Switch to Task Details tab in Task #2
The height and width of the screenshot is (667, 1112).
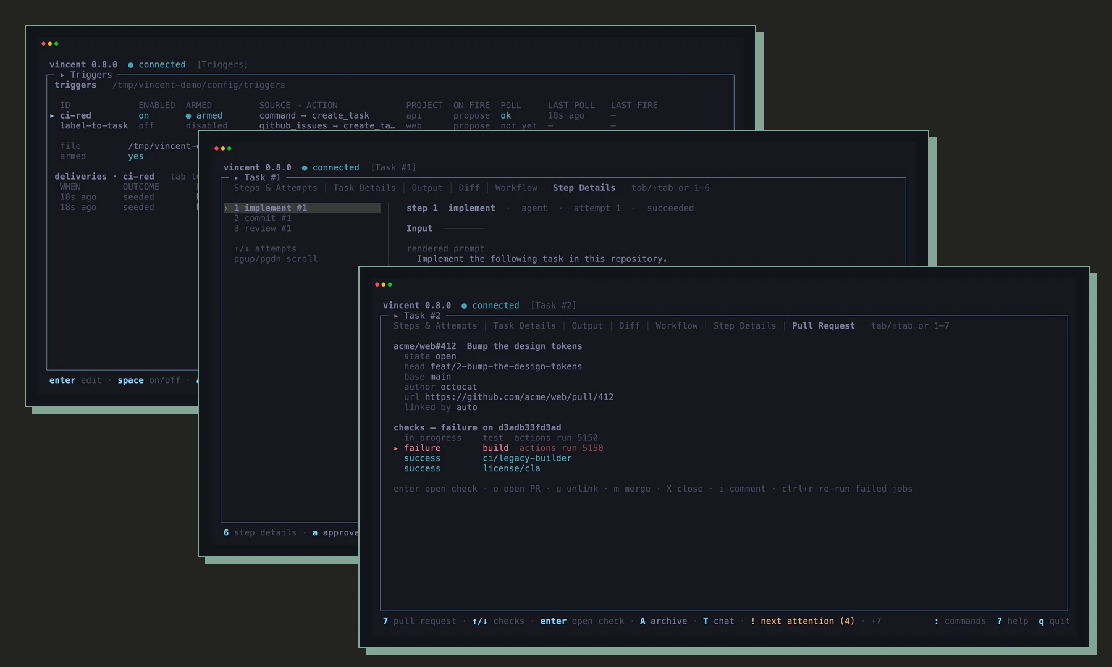tap(524, 325)
